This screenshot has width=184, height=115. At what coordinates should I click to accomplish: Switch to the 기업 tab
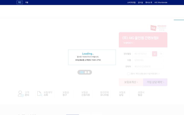27,2
